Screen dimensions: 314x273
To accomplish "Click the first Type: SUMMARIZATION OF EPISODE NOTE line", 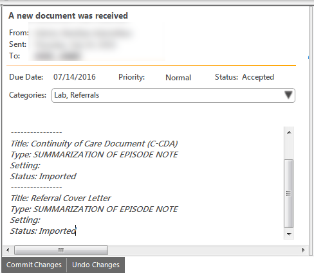I will [x=94, y=155].
